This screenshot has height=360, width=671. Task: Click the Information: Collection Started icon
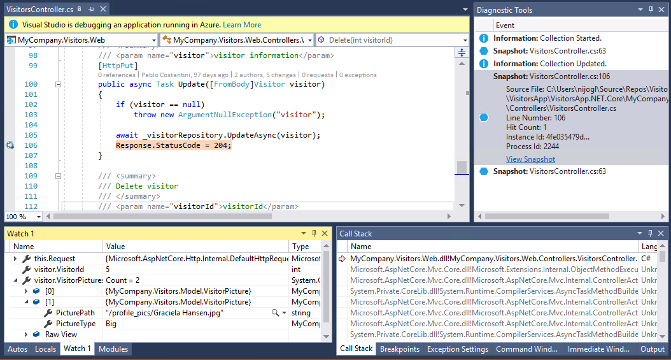tap(484, 38)
